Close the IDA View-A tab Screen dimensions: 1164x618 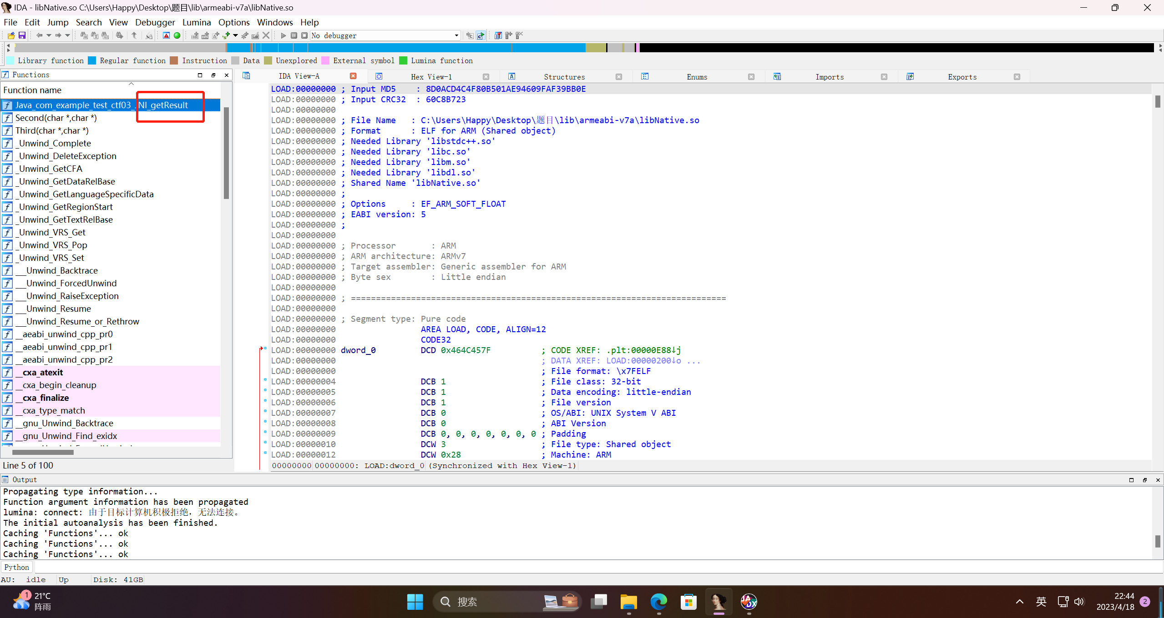(353, 76)
